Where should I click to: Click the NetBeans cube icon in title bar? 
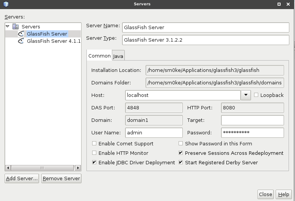click(x=6, y=4)
